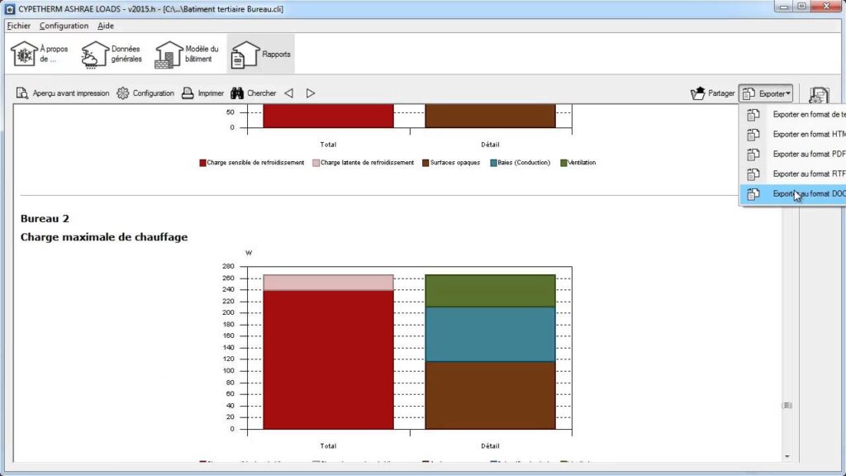Viewport: 846px width, 476px height.
Task: Select the Rapports tab
Action: pyautogui.click(x=260, y=54)
